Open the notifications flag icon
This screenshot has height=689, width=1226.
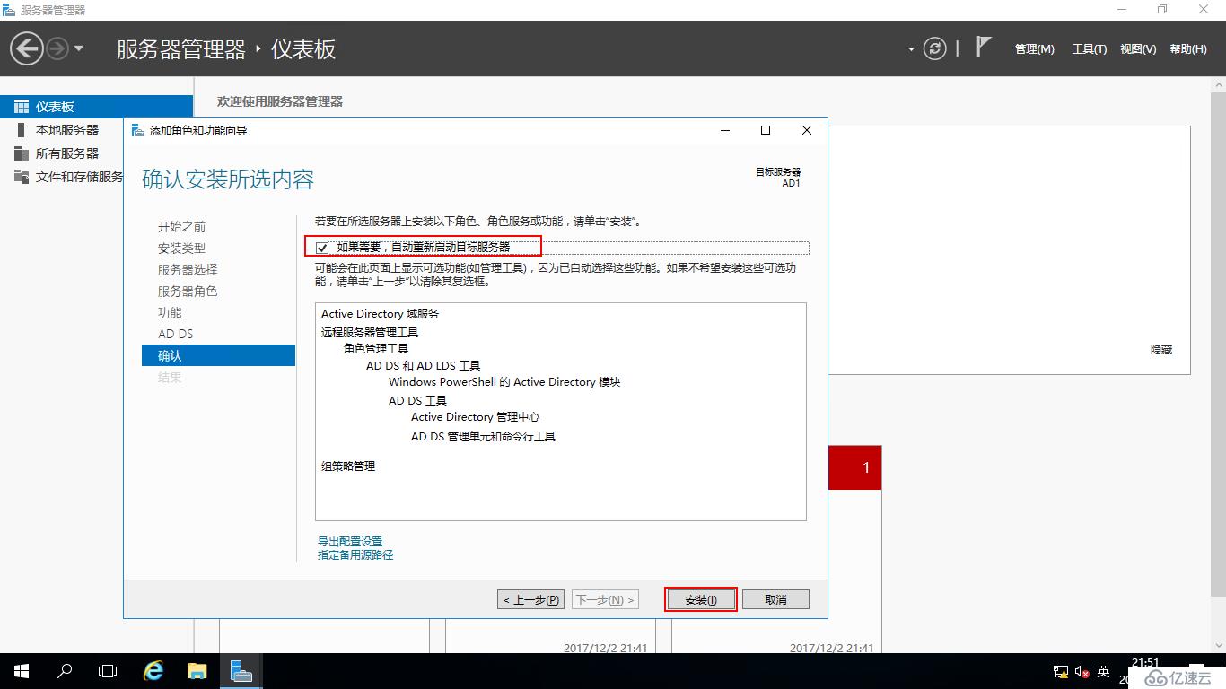coord(984,48)
